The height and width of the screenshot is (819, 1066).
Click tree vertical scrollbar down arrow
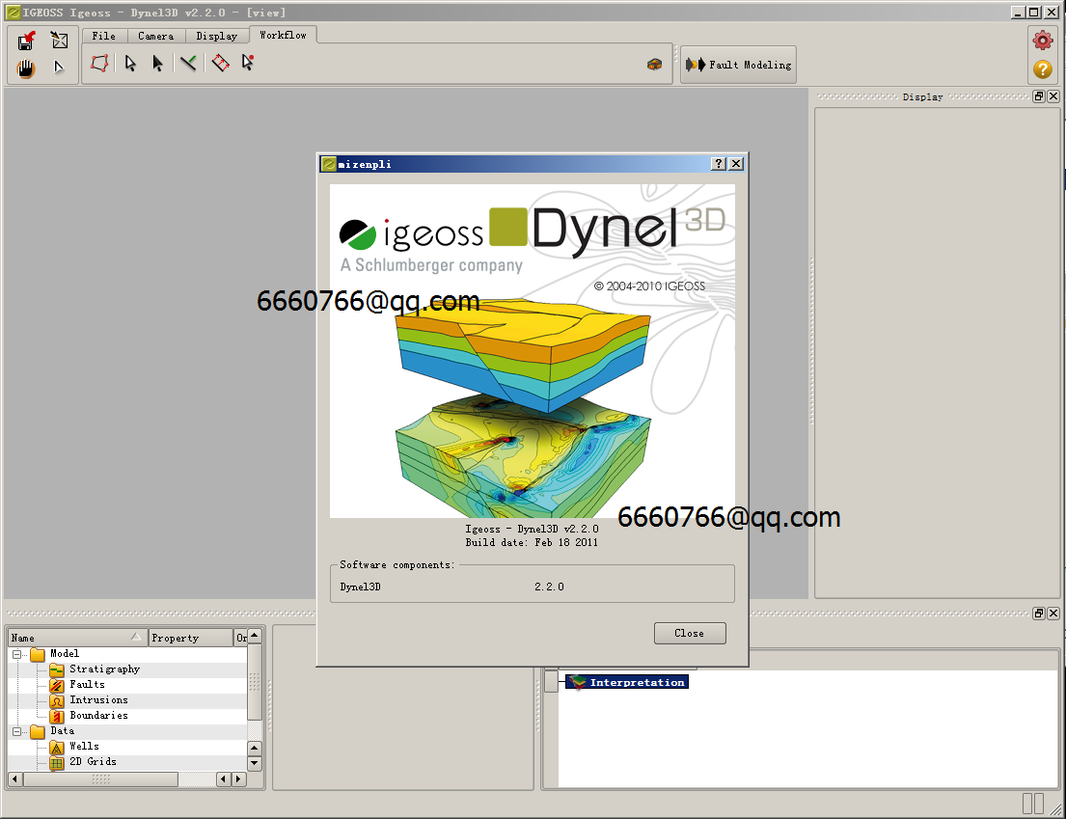coord(255,763)
